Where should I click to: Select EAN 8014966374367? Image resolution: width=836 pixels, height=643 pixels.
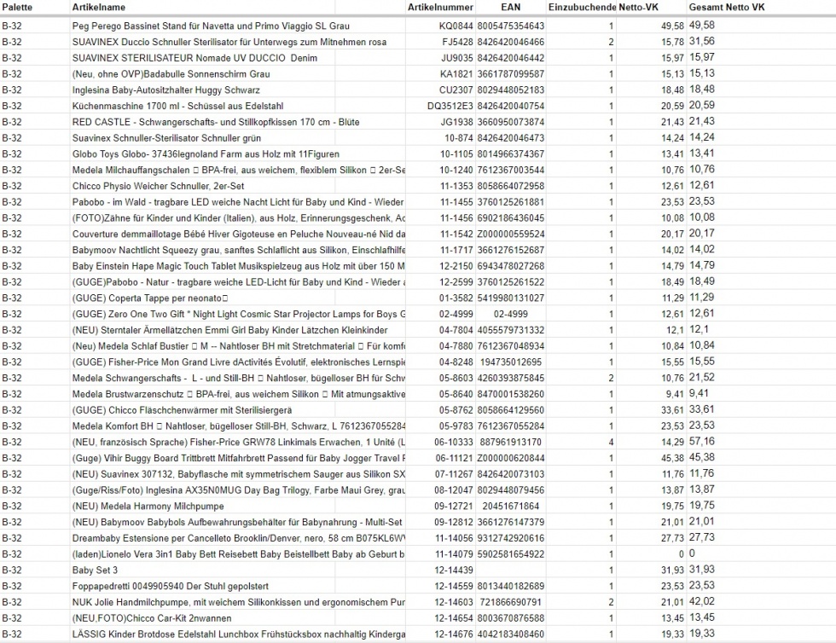tap(511, 154)
